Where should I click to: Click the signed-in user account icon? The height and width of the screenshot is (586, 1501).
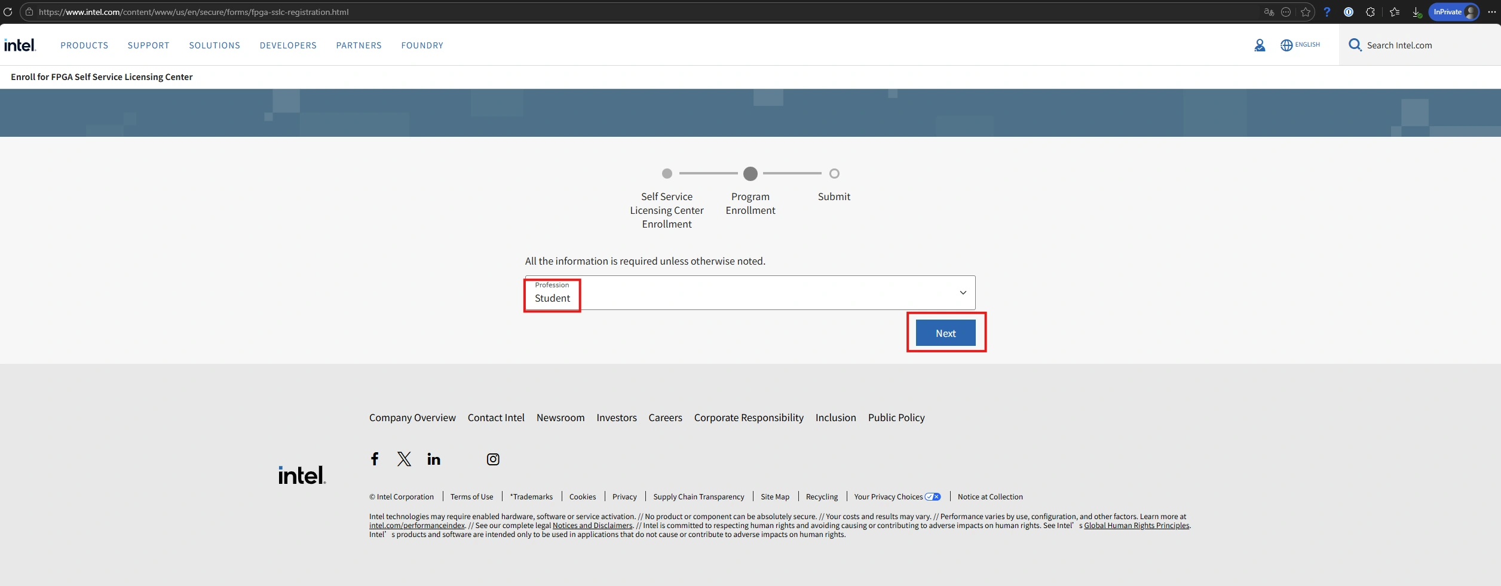pyautogui.click(x=1260, y=45)
